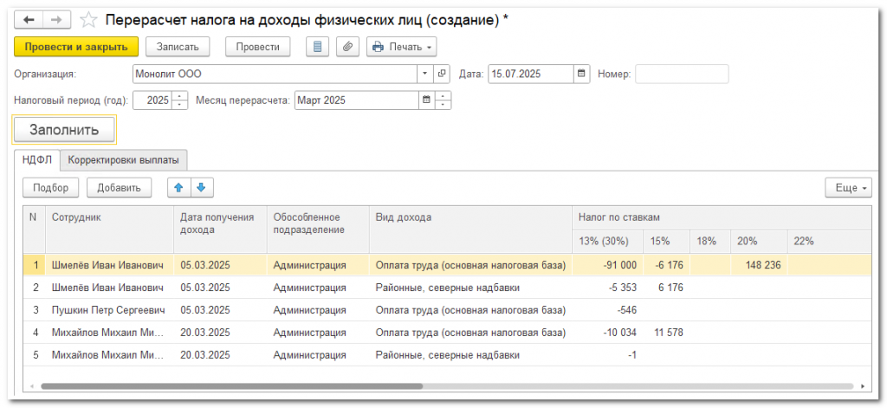The image size is (887, 408).
Task: Increase the Налоговый период year value
Action: tap(180, 97)
